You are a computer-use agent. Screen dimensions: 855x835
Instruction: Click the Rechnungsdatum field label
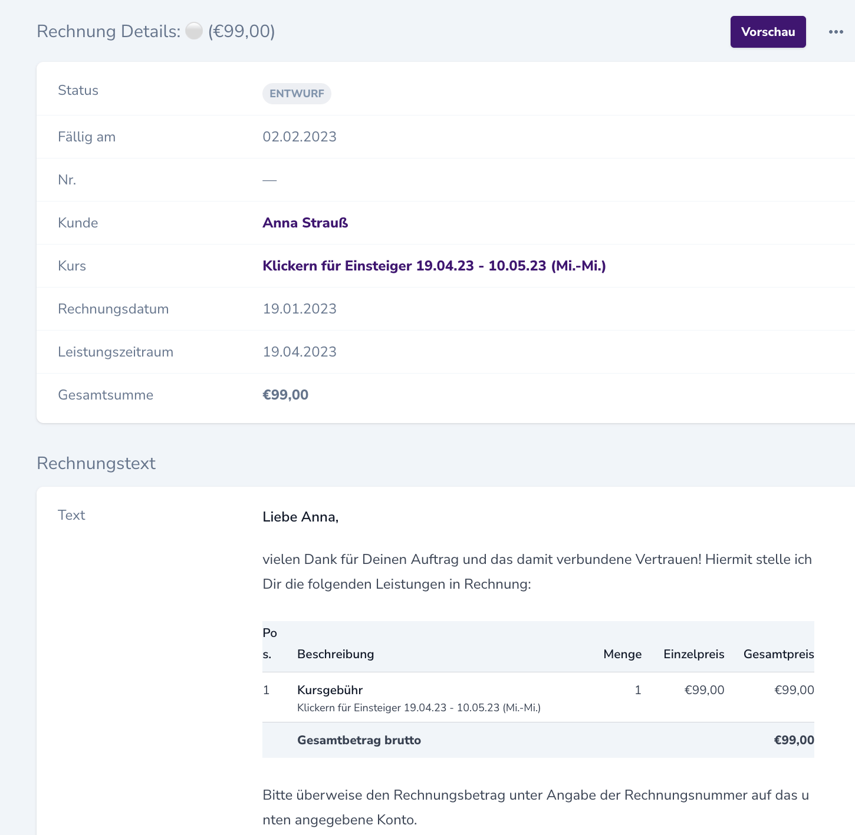point(113,309)
